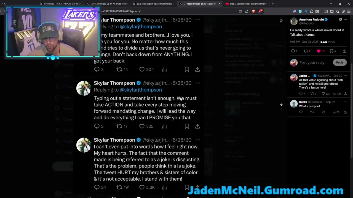This screenshot has width=353, height=198.
Task: Click the gray Reply button
Action: 340,62
